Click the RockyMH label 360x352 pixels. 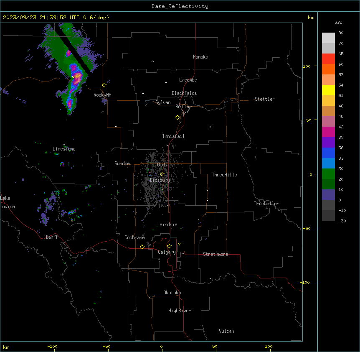102,95
